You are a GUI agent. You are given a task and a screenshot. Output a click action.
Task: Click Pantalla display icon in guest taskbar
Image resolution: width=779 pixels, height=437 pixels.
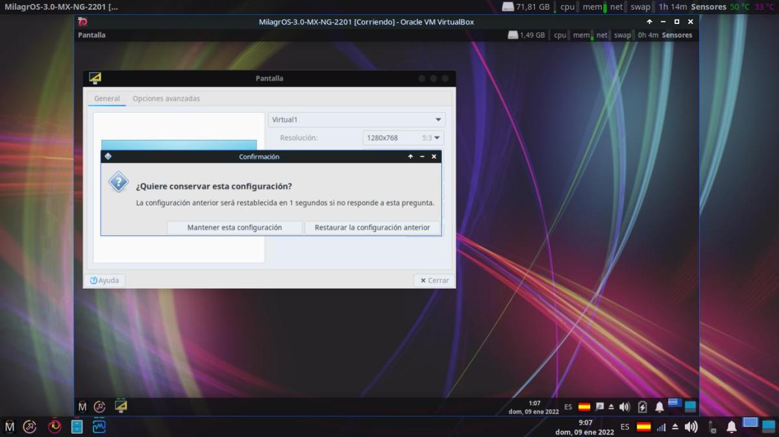coord(121,407)
